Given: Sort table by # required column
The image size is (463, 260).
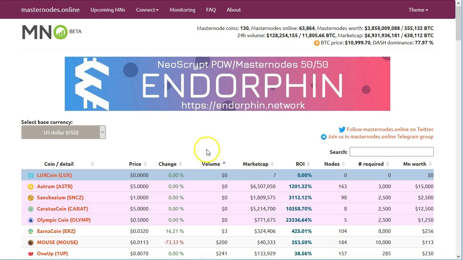Looking at the screenshot, I should coord(371,164).
